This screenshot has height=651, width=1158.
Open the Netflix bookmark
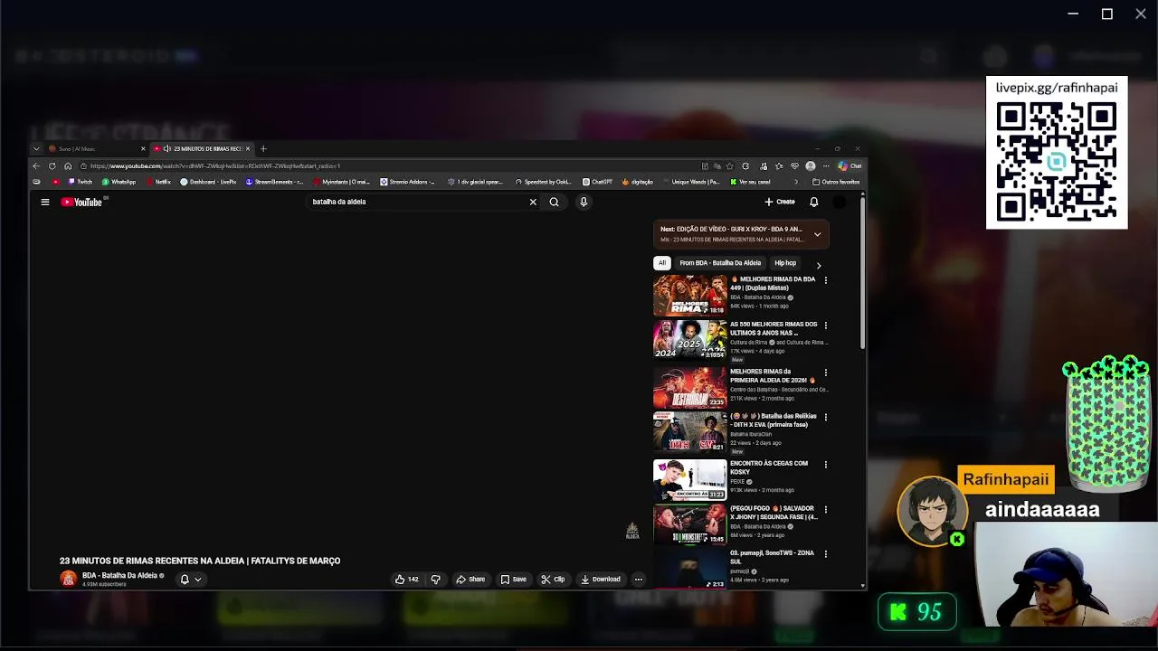pyautogui.click(x=158, y=182)
